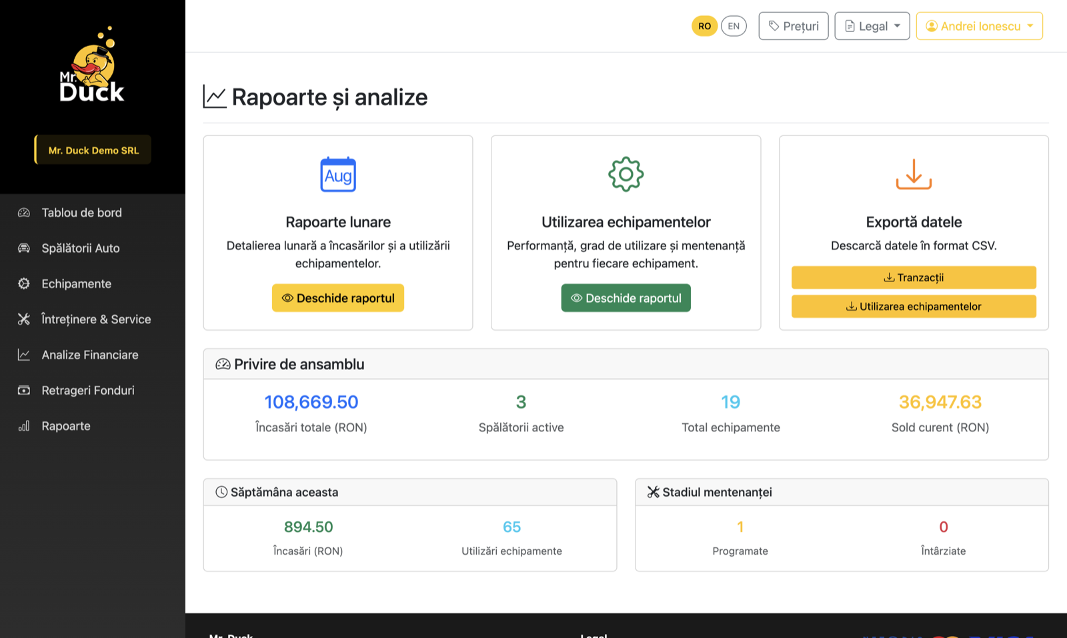Open Întreținere & Service page

[93, 319]
